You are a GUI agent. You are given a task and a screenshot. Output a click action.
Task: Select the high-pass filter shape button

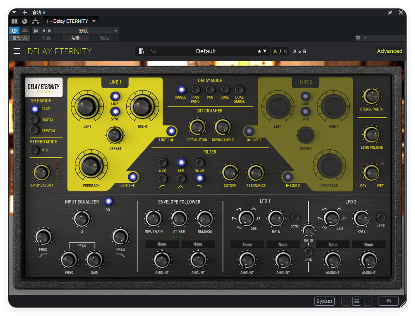[x=163, y=178]
